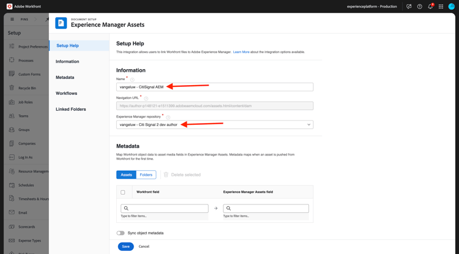The width and height of the screenshot is (459, 254).
Task: Click the help question mark icon
Action: click(420, 7)
